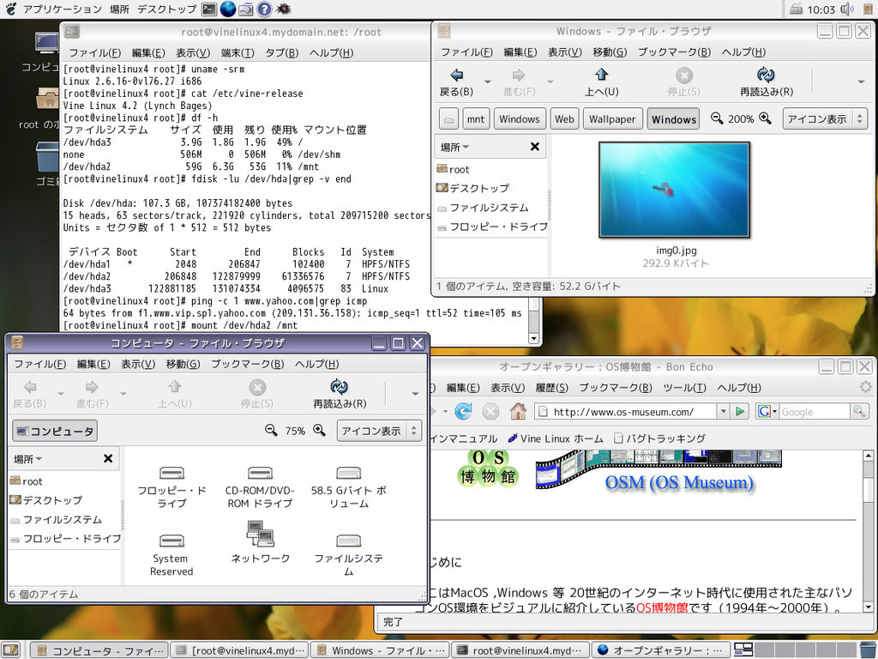Open the ツール(T) menu in Bon Echo
Image resolution: width=878 pixels, height=659 pixels.
(x=684, y=388)
